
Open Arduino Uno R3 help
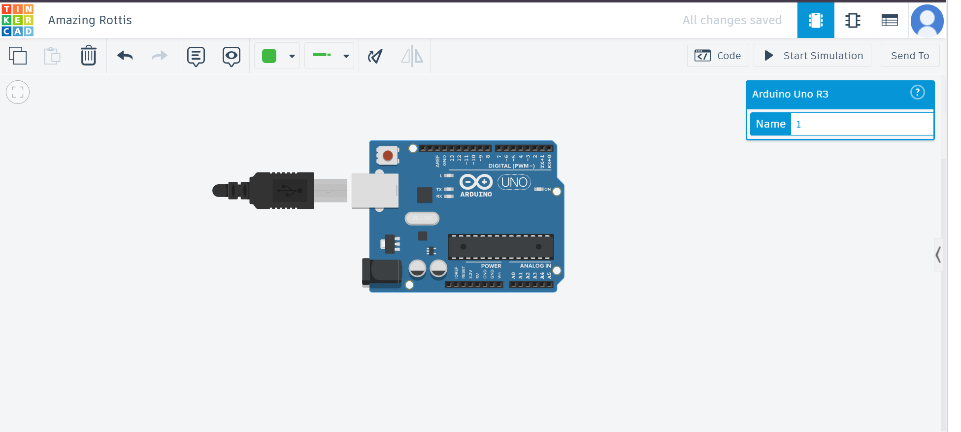(917, 93)
